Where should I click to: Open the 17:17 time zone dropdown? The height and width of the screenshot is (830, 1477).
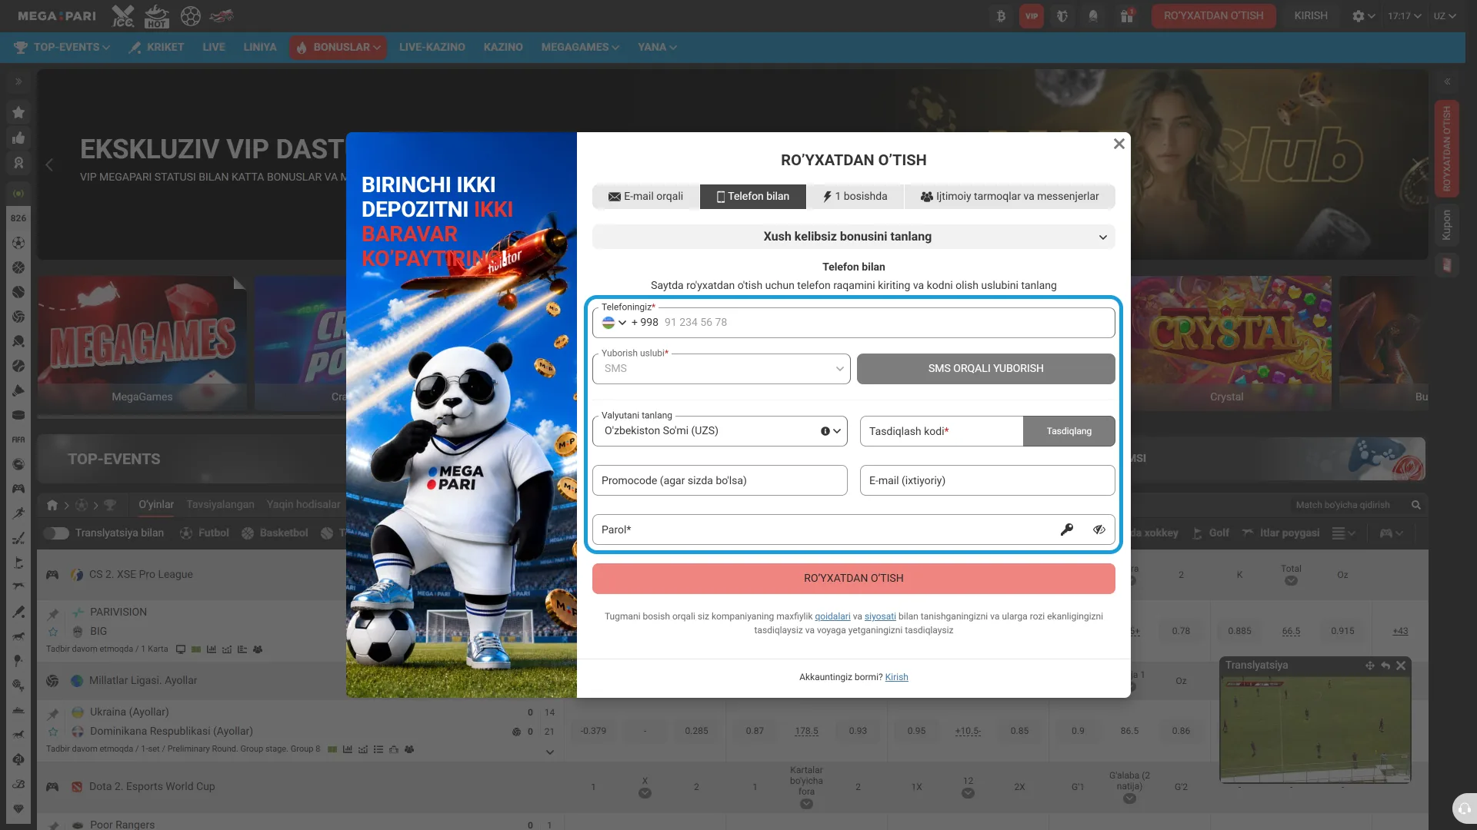[x=1405, y=16]
